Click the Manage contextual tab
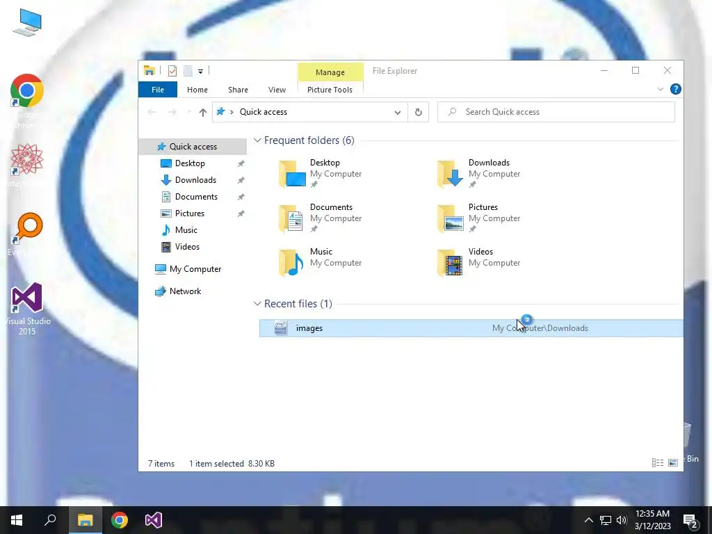Viewport: 712px width, 534px height. pyautogui.click(x=330, y=72)
